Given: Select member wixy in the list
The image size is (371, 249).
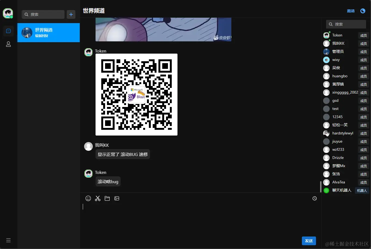Looking at the screenshot, I should [x=346, y=60].
